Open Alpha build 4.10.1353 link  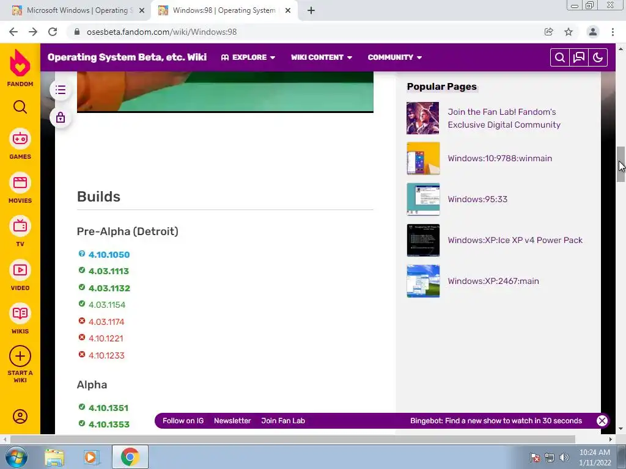109,424
